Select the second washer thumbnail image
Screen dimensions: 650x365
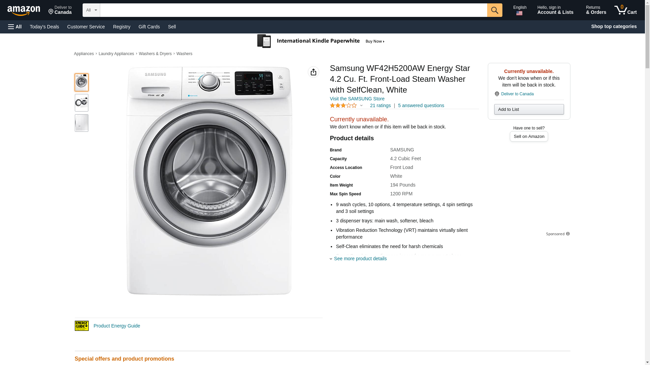(x=82, y=103)
